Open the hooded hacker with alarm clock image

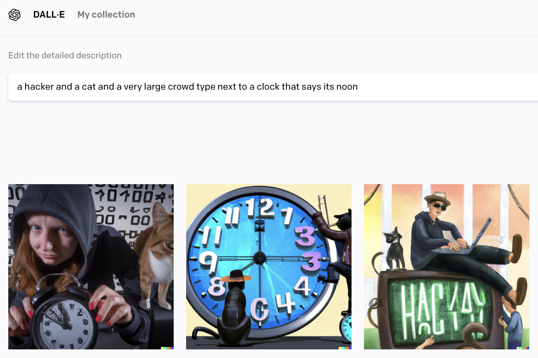coord(91,267)
